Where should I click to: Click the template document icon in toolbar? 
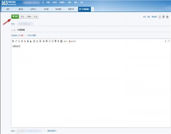(61, 41)
